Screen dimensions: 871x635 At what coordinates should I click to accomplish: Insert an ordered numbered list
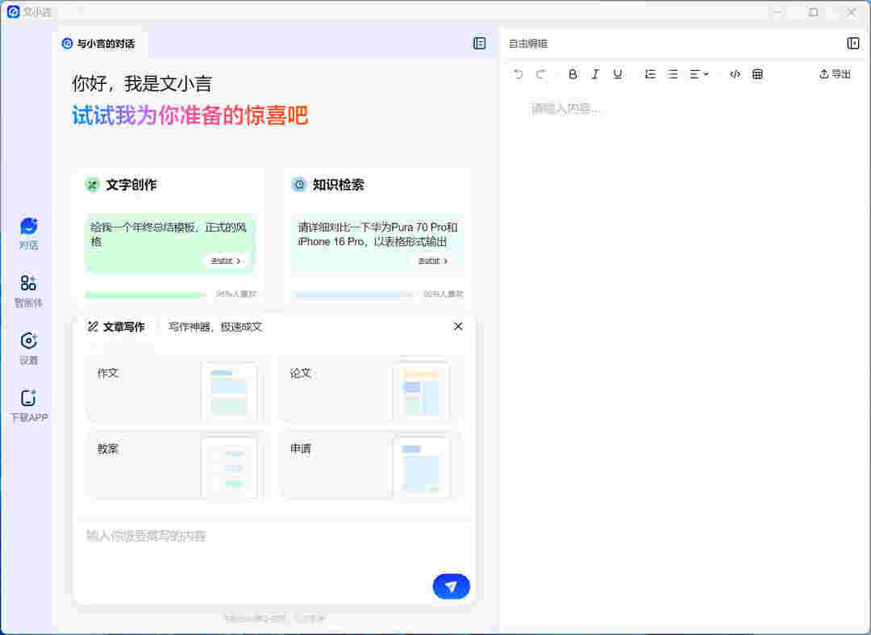[x=650, y=74]
